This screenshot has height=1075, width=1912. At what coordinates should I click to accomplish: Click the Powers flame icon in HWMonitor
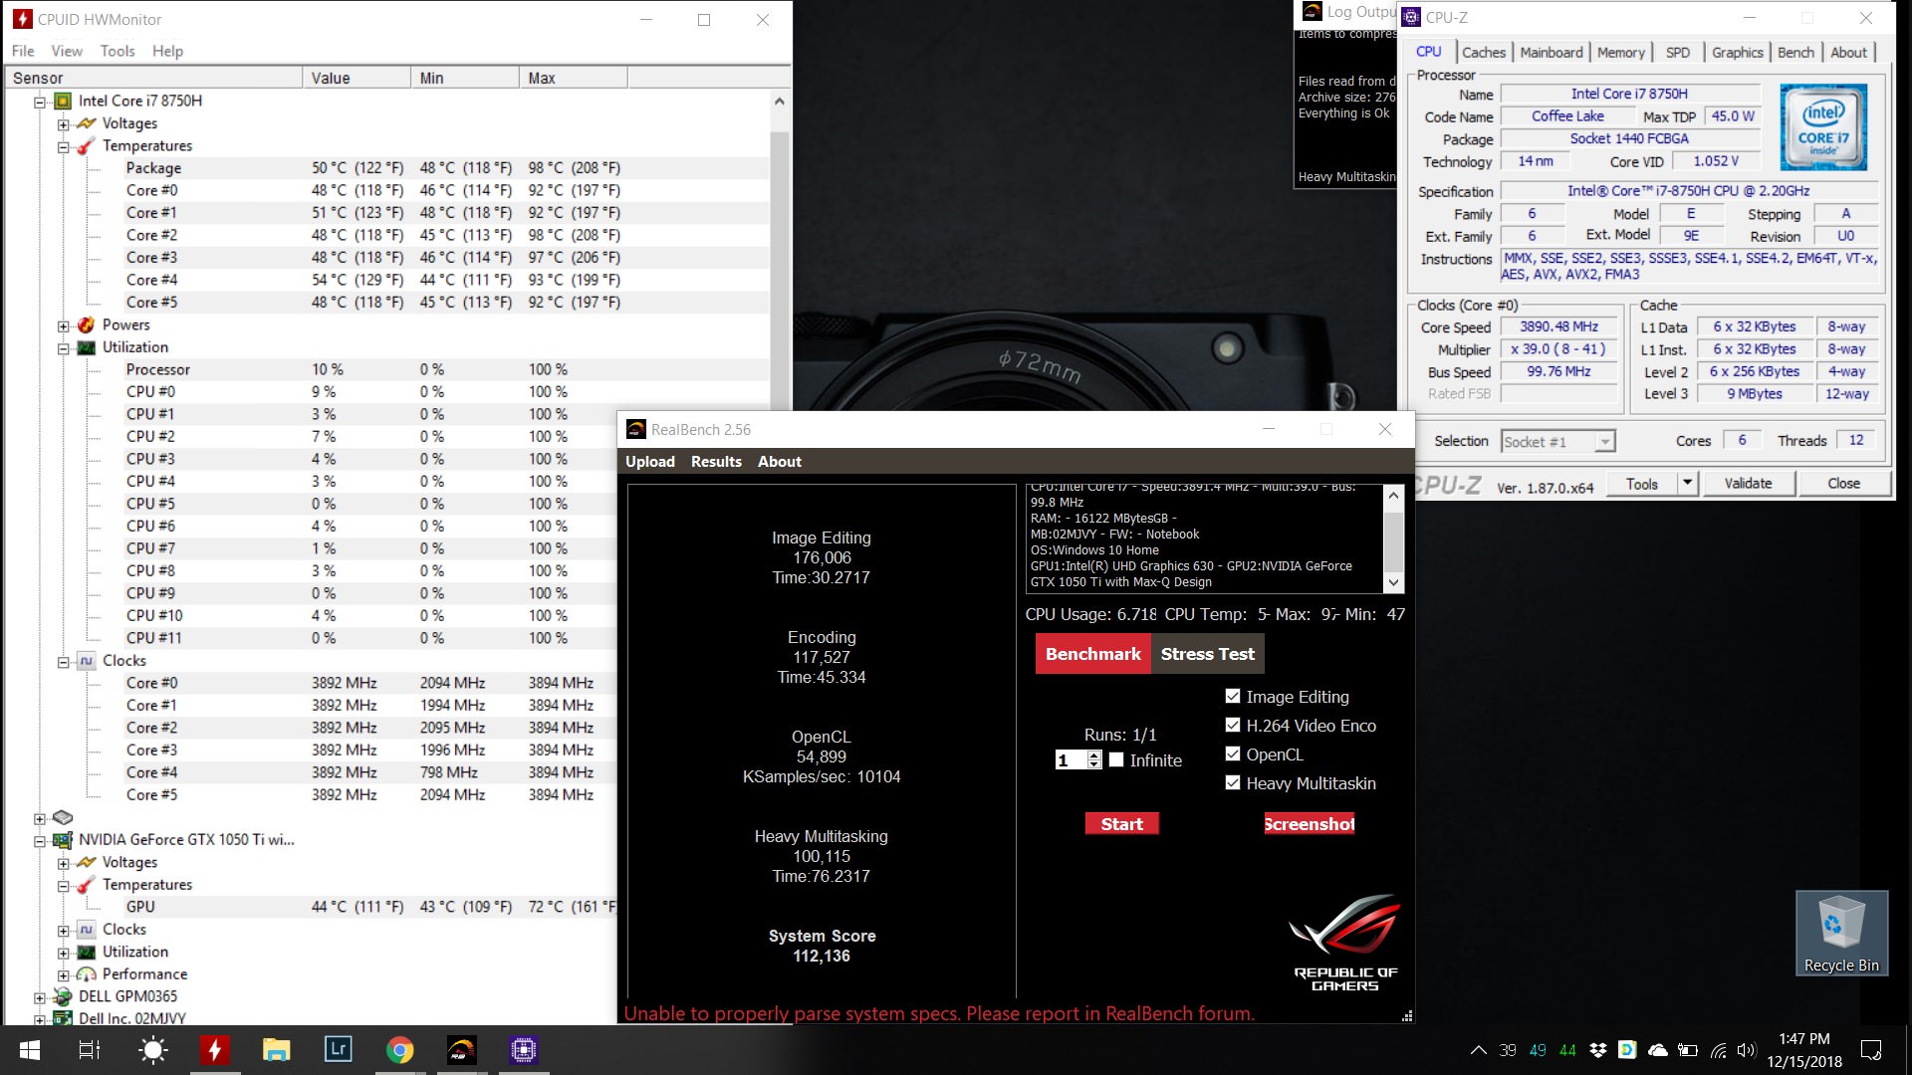pos(87,324)
